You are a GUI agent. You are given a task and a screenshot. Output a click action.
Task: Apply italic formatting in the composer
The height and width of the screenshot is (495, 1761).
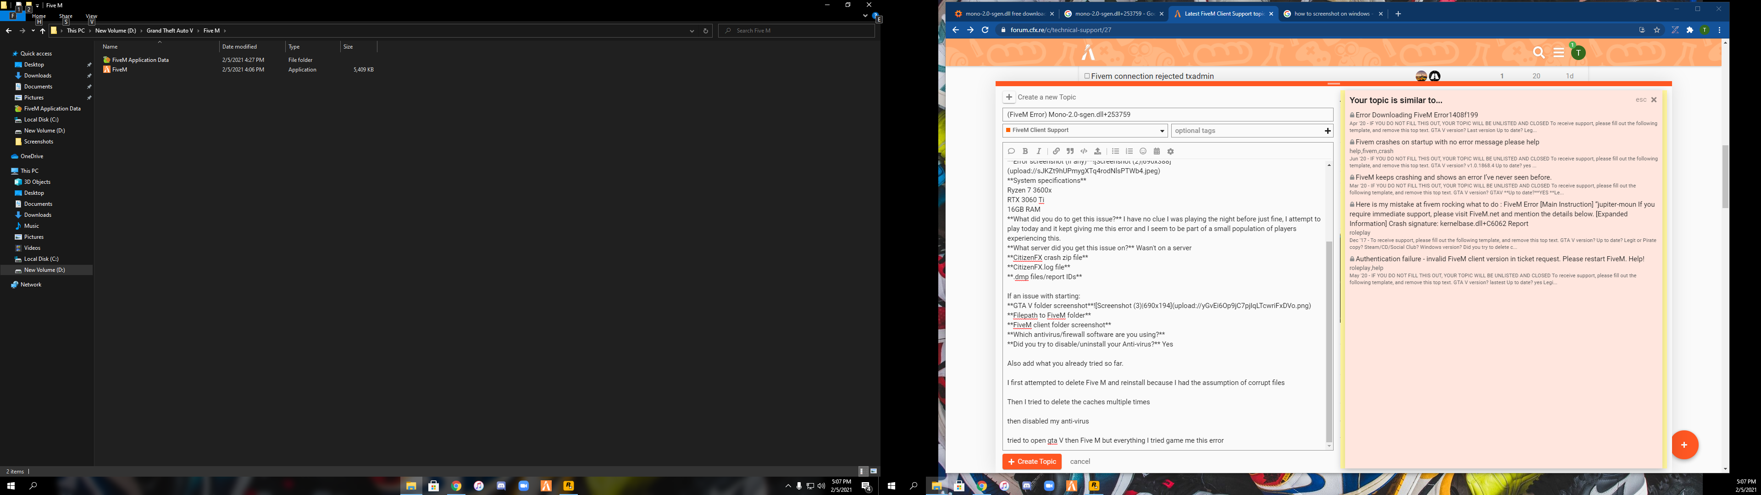(x=1039, y=151)
